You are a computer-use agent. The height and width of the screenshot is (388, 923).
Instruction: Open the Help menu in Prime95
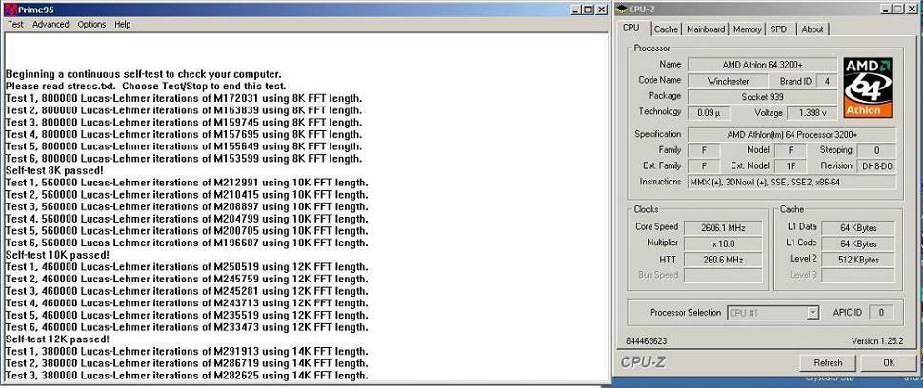pyautogui.click(x=123, y=24)
